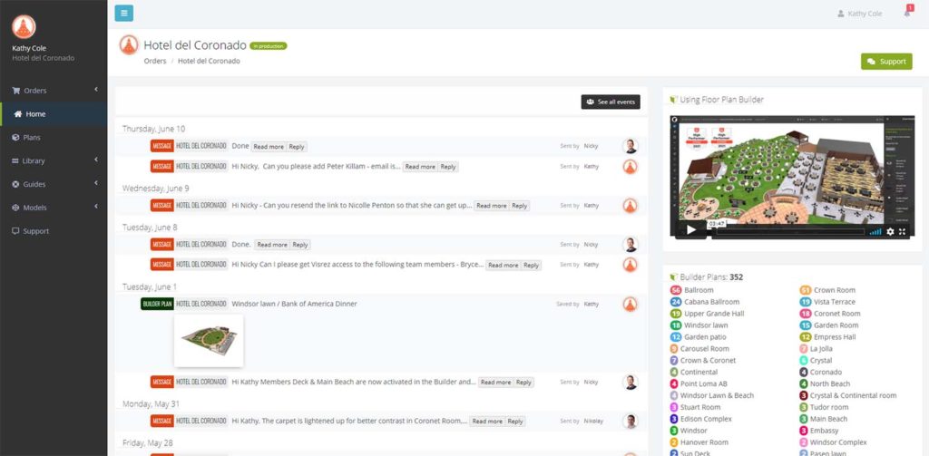Screen dimensions: 929x456
Task: Read more on the 'Done' June 10 message
Action: point(269,147)
